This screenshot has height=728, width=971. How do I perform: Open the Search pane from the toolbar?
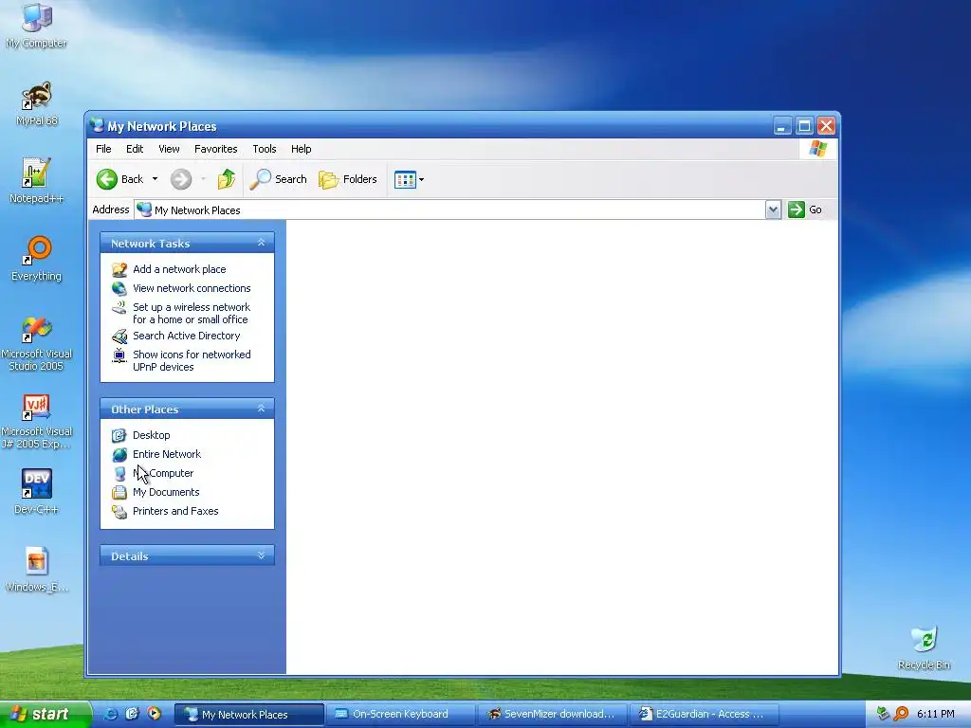coord(278,179)
